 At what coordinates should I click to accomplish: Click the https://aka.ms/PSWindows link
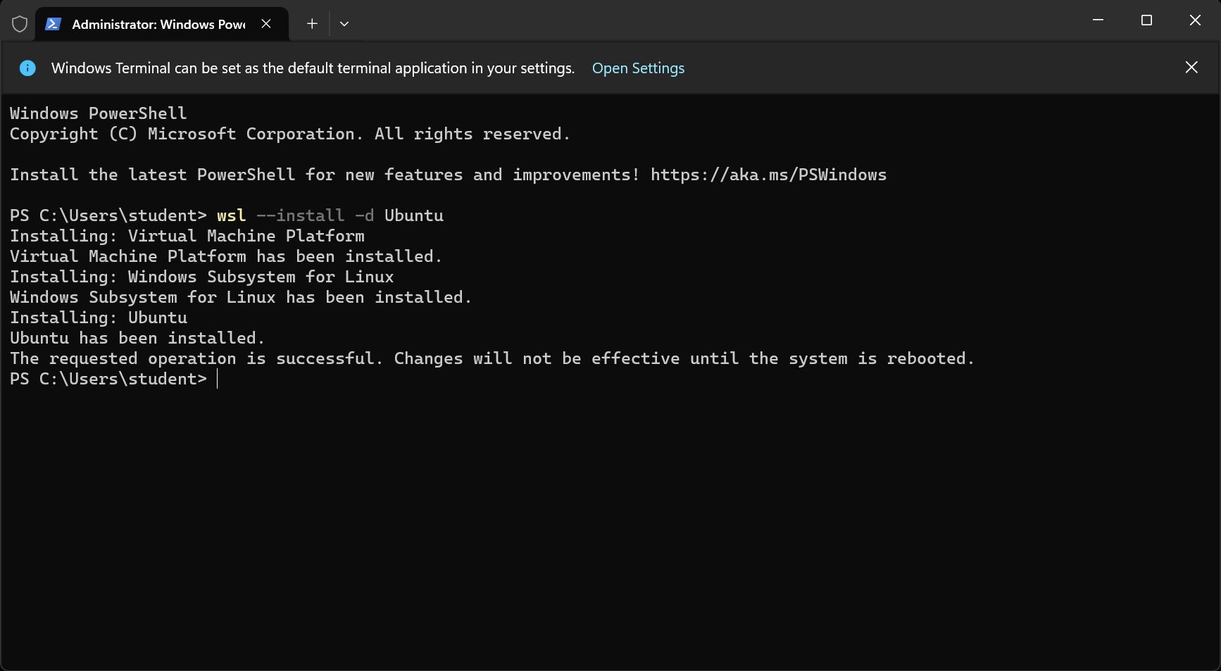768,174
